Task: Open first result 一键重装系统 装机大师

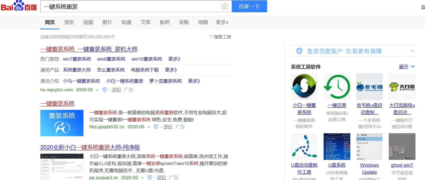Action: [x=89, y=49]
